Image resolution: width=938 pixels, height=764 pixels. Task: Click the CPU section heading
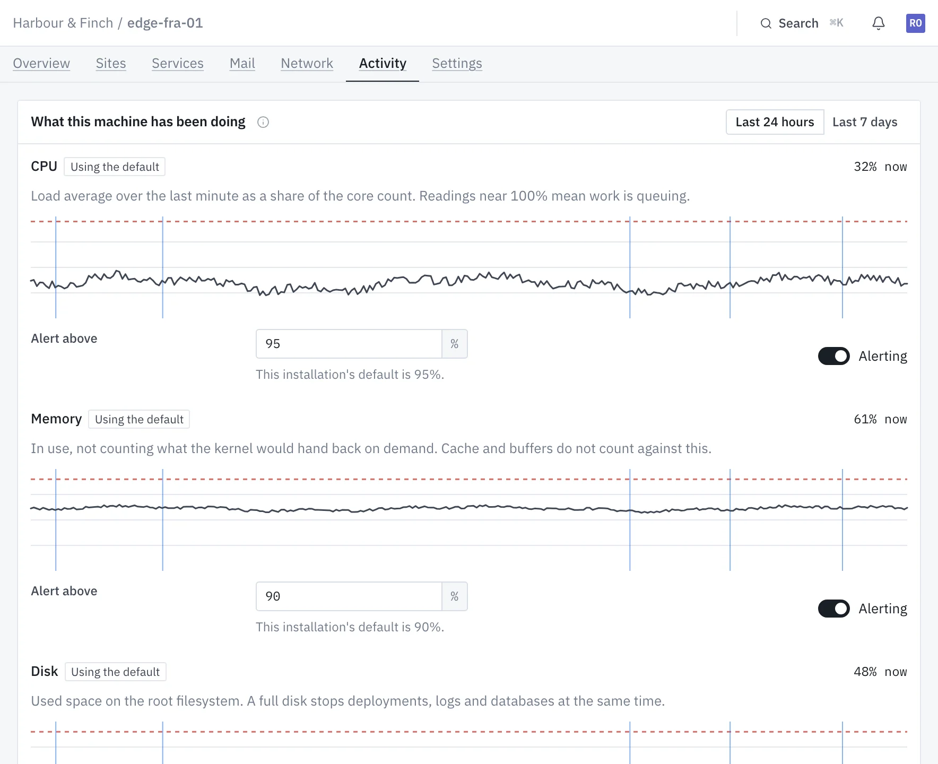coord(44,167)
